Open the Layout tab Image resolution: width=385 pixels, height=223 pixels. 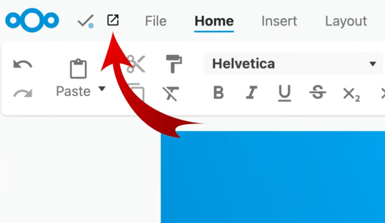click(x=346, y=21)
